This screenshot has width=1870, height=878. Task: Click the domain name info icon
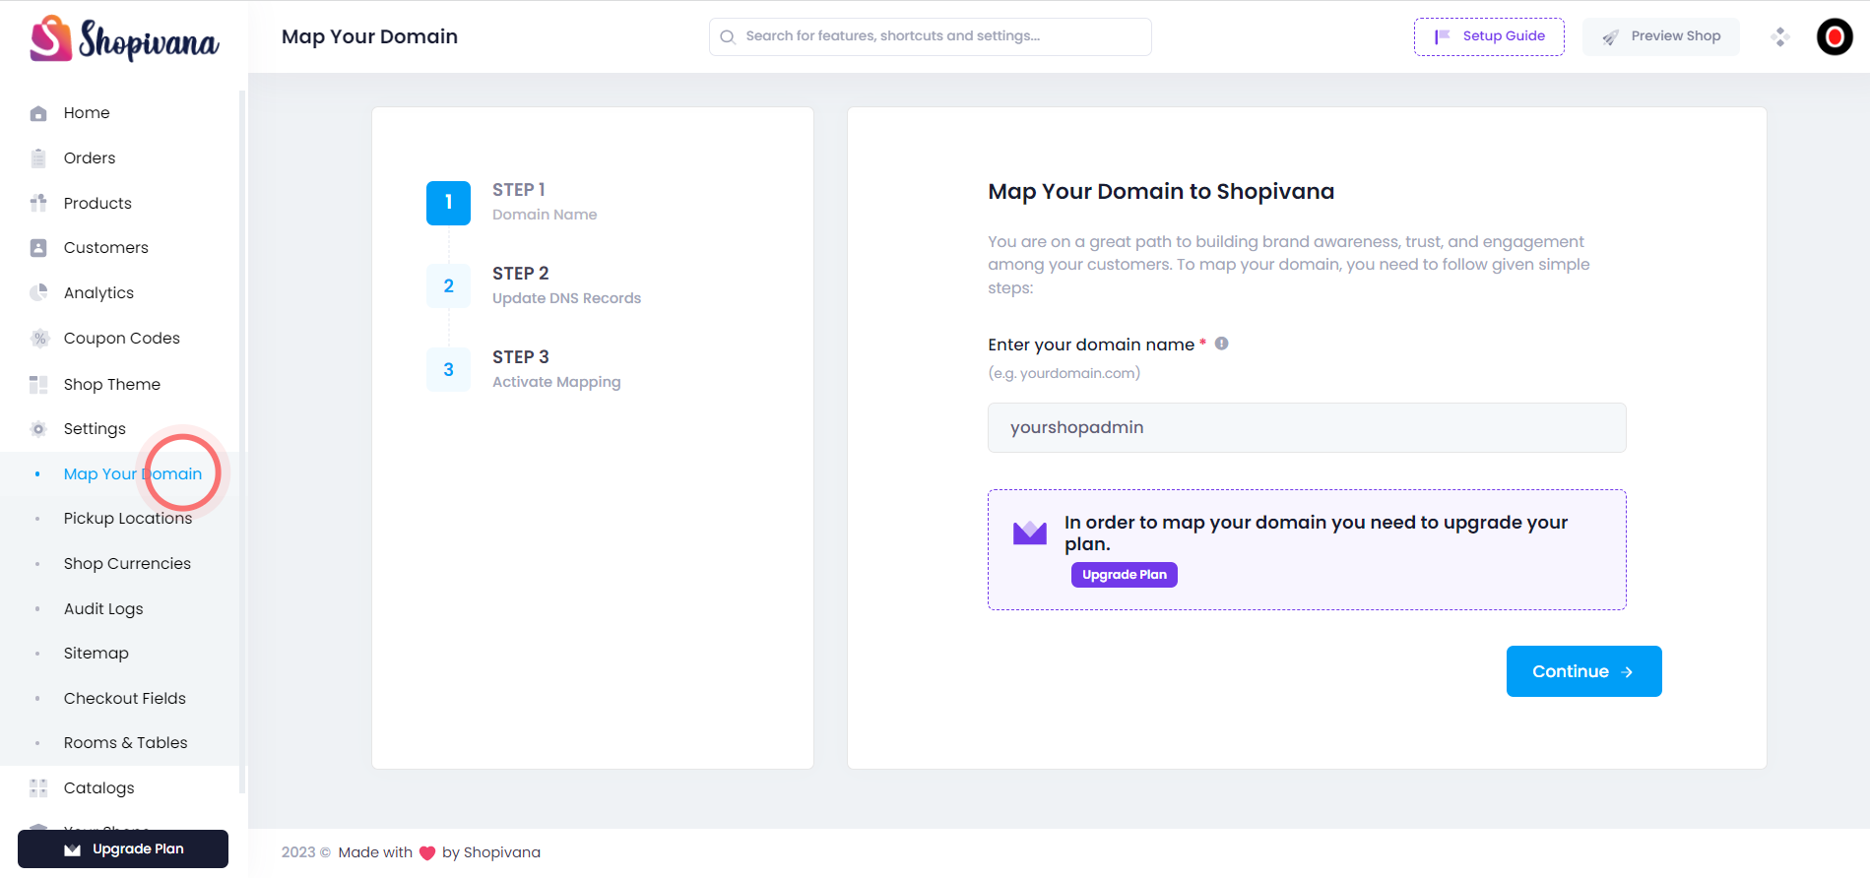pos(1221,344)
